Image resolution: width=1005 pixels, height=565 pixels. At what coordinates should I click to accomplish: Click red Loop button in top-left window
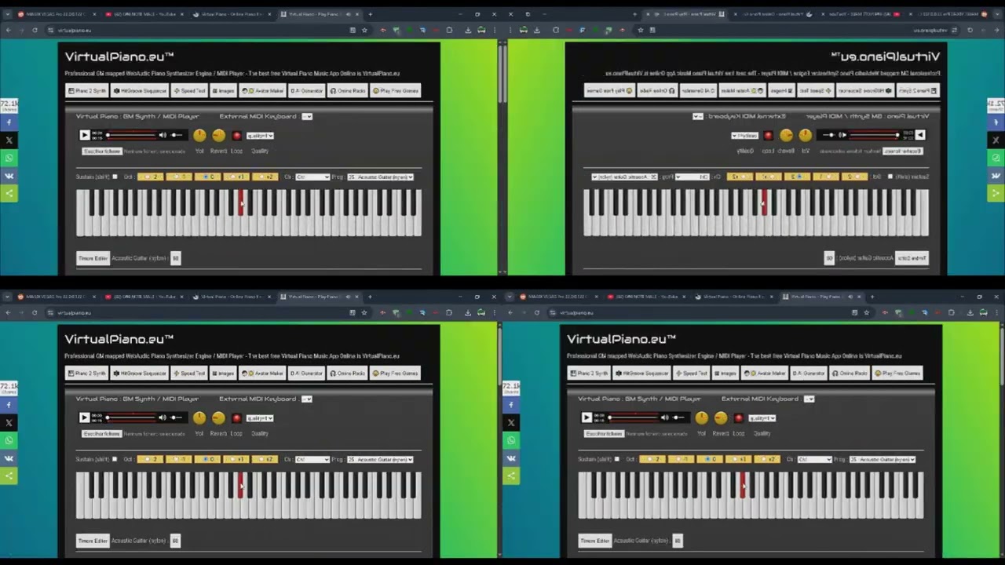[x=236, y=136]
